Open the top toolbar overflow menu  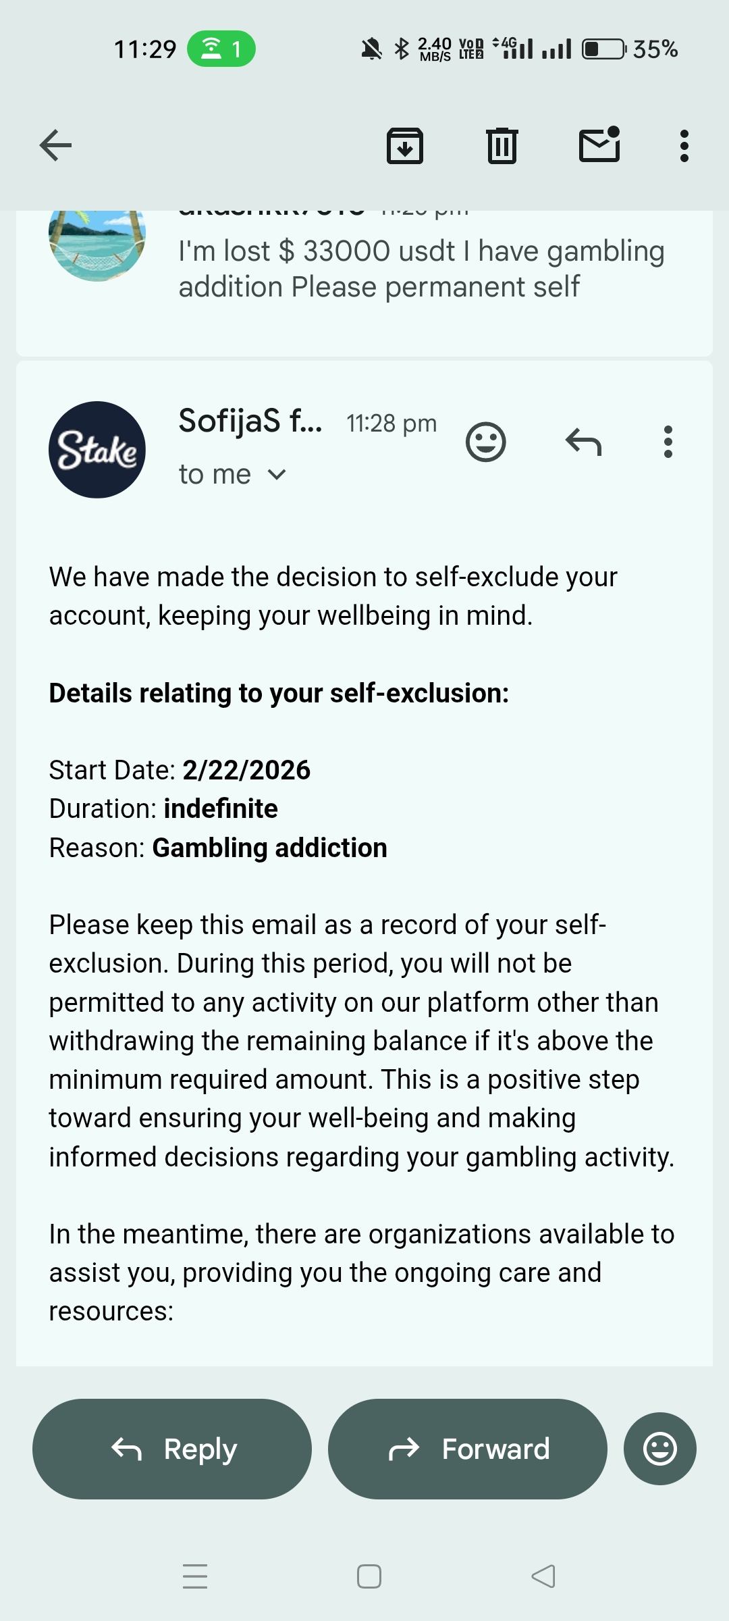coord(684,145)
